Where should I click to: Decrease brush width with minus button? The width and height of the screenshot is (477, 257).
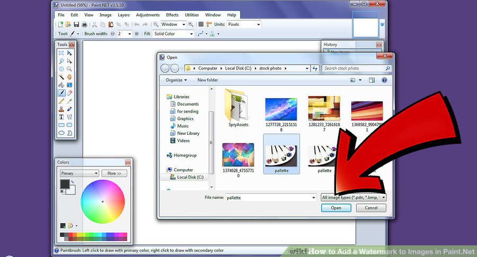pos(112,34)
